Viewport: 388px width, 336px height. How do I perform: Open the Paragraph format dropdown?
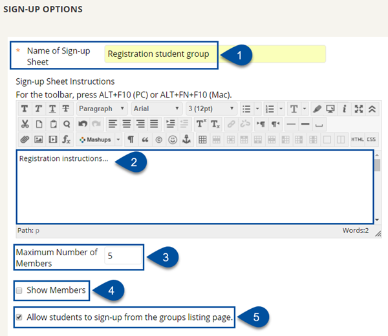[102, 109]
